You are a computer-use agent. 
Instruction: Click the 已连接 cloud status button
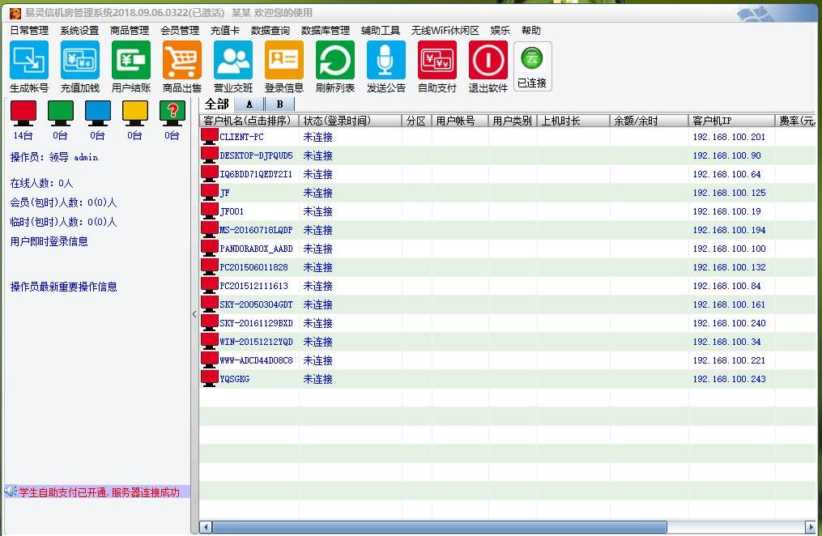(x=532, y=66)
